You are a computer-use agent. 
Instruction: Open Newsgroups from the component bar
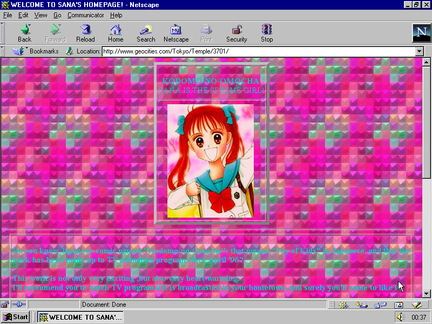(381, 305)
